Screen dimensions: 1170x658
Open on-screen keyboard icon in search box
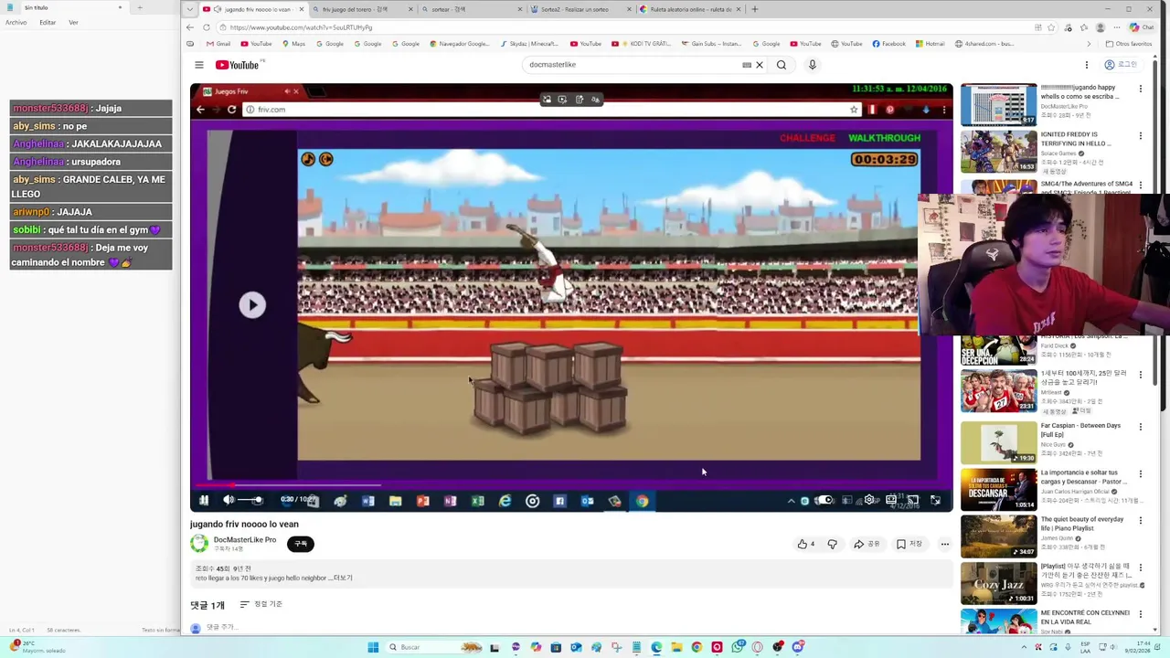point(747,65)
